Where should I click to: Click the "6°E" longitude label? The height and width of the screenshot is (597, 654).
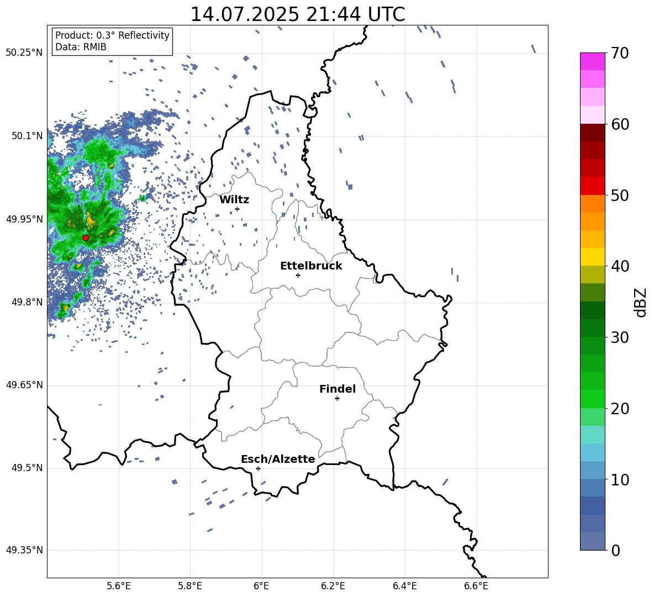[261, 586]
